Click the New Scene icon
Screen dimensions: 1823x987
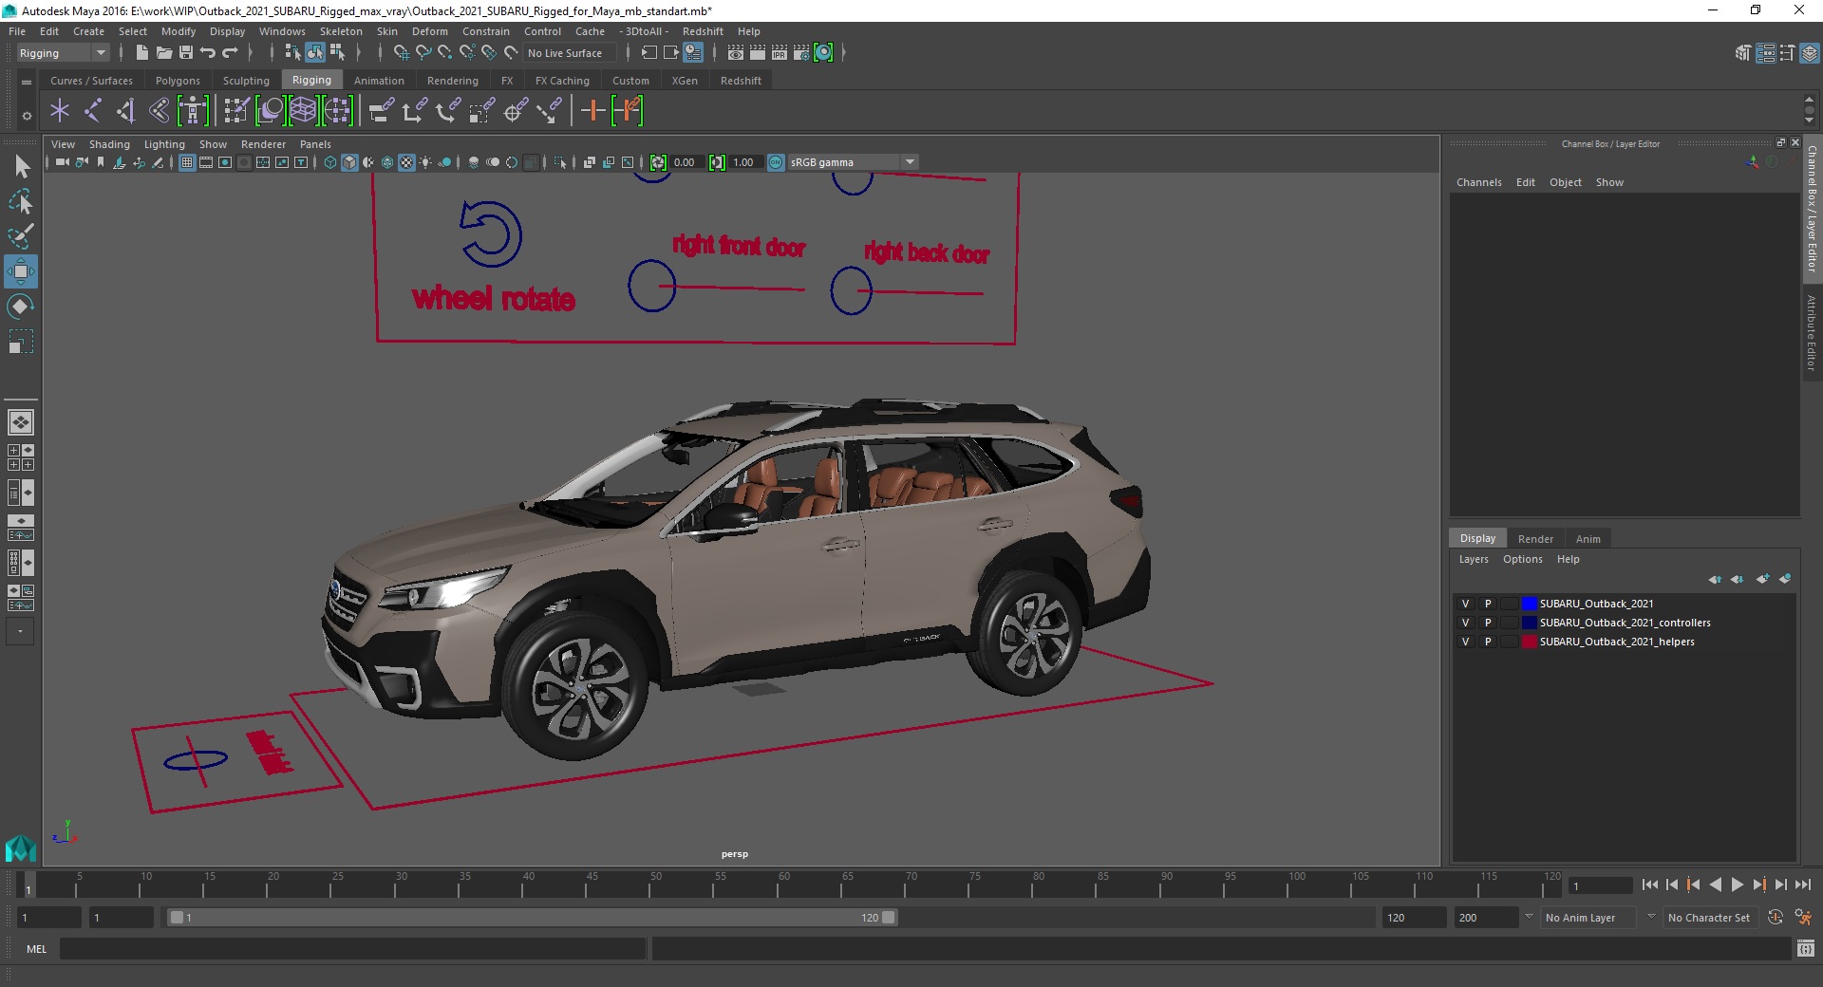point(141,53)
